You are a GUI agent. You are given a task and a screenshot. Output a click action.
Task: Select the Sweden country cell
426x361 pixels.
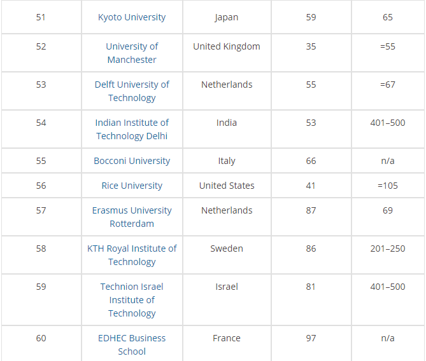(227, 249)
